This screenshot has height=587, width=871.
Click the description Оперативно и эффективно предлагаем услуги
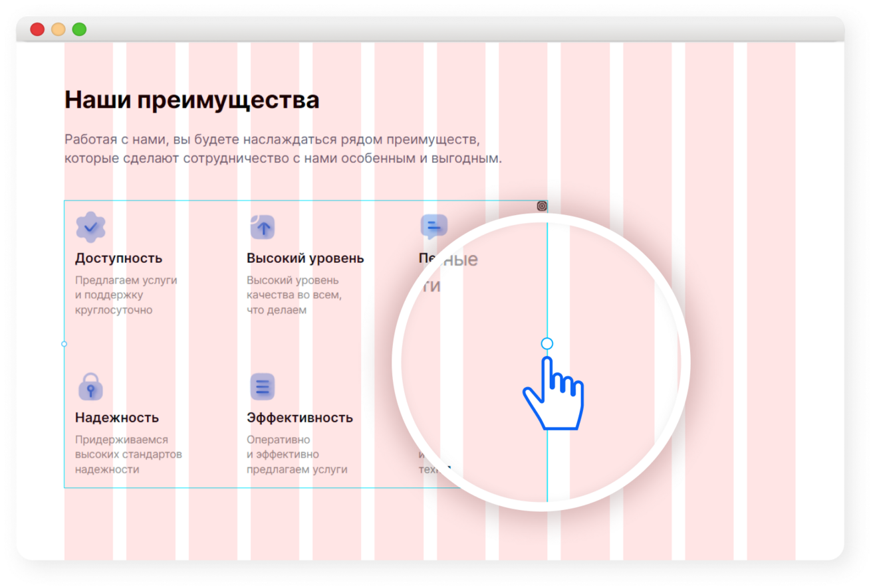(x=297, y=454)
